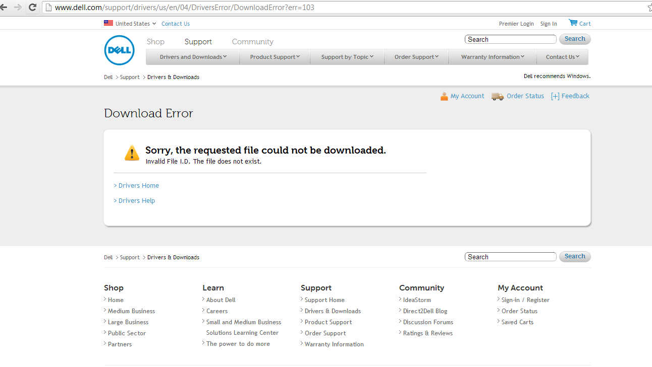Click the My Account link

point(467,96)
